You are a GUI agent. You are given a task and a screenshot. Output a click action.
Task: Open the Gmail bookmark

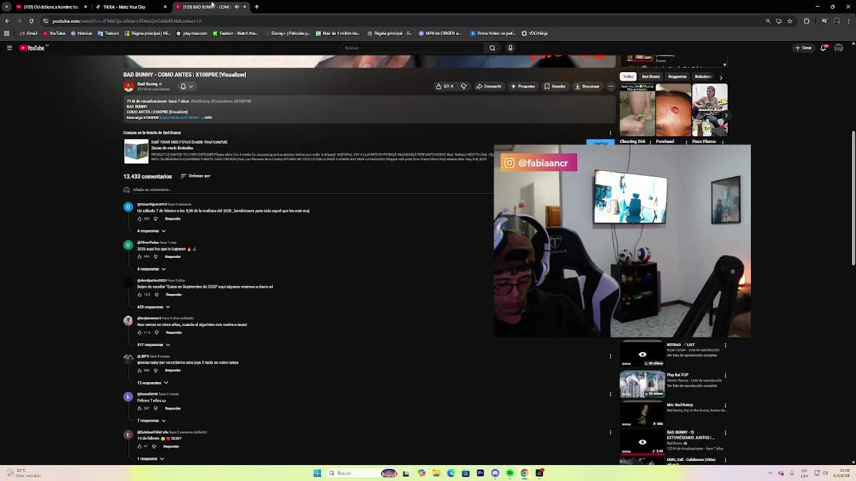(x=29, y=33)
